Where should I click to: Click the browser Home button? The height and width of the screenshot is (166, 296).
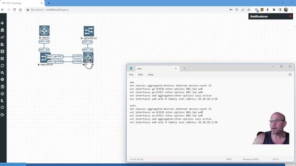point(20,10)
